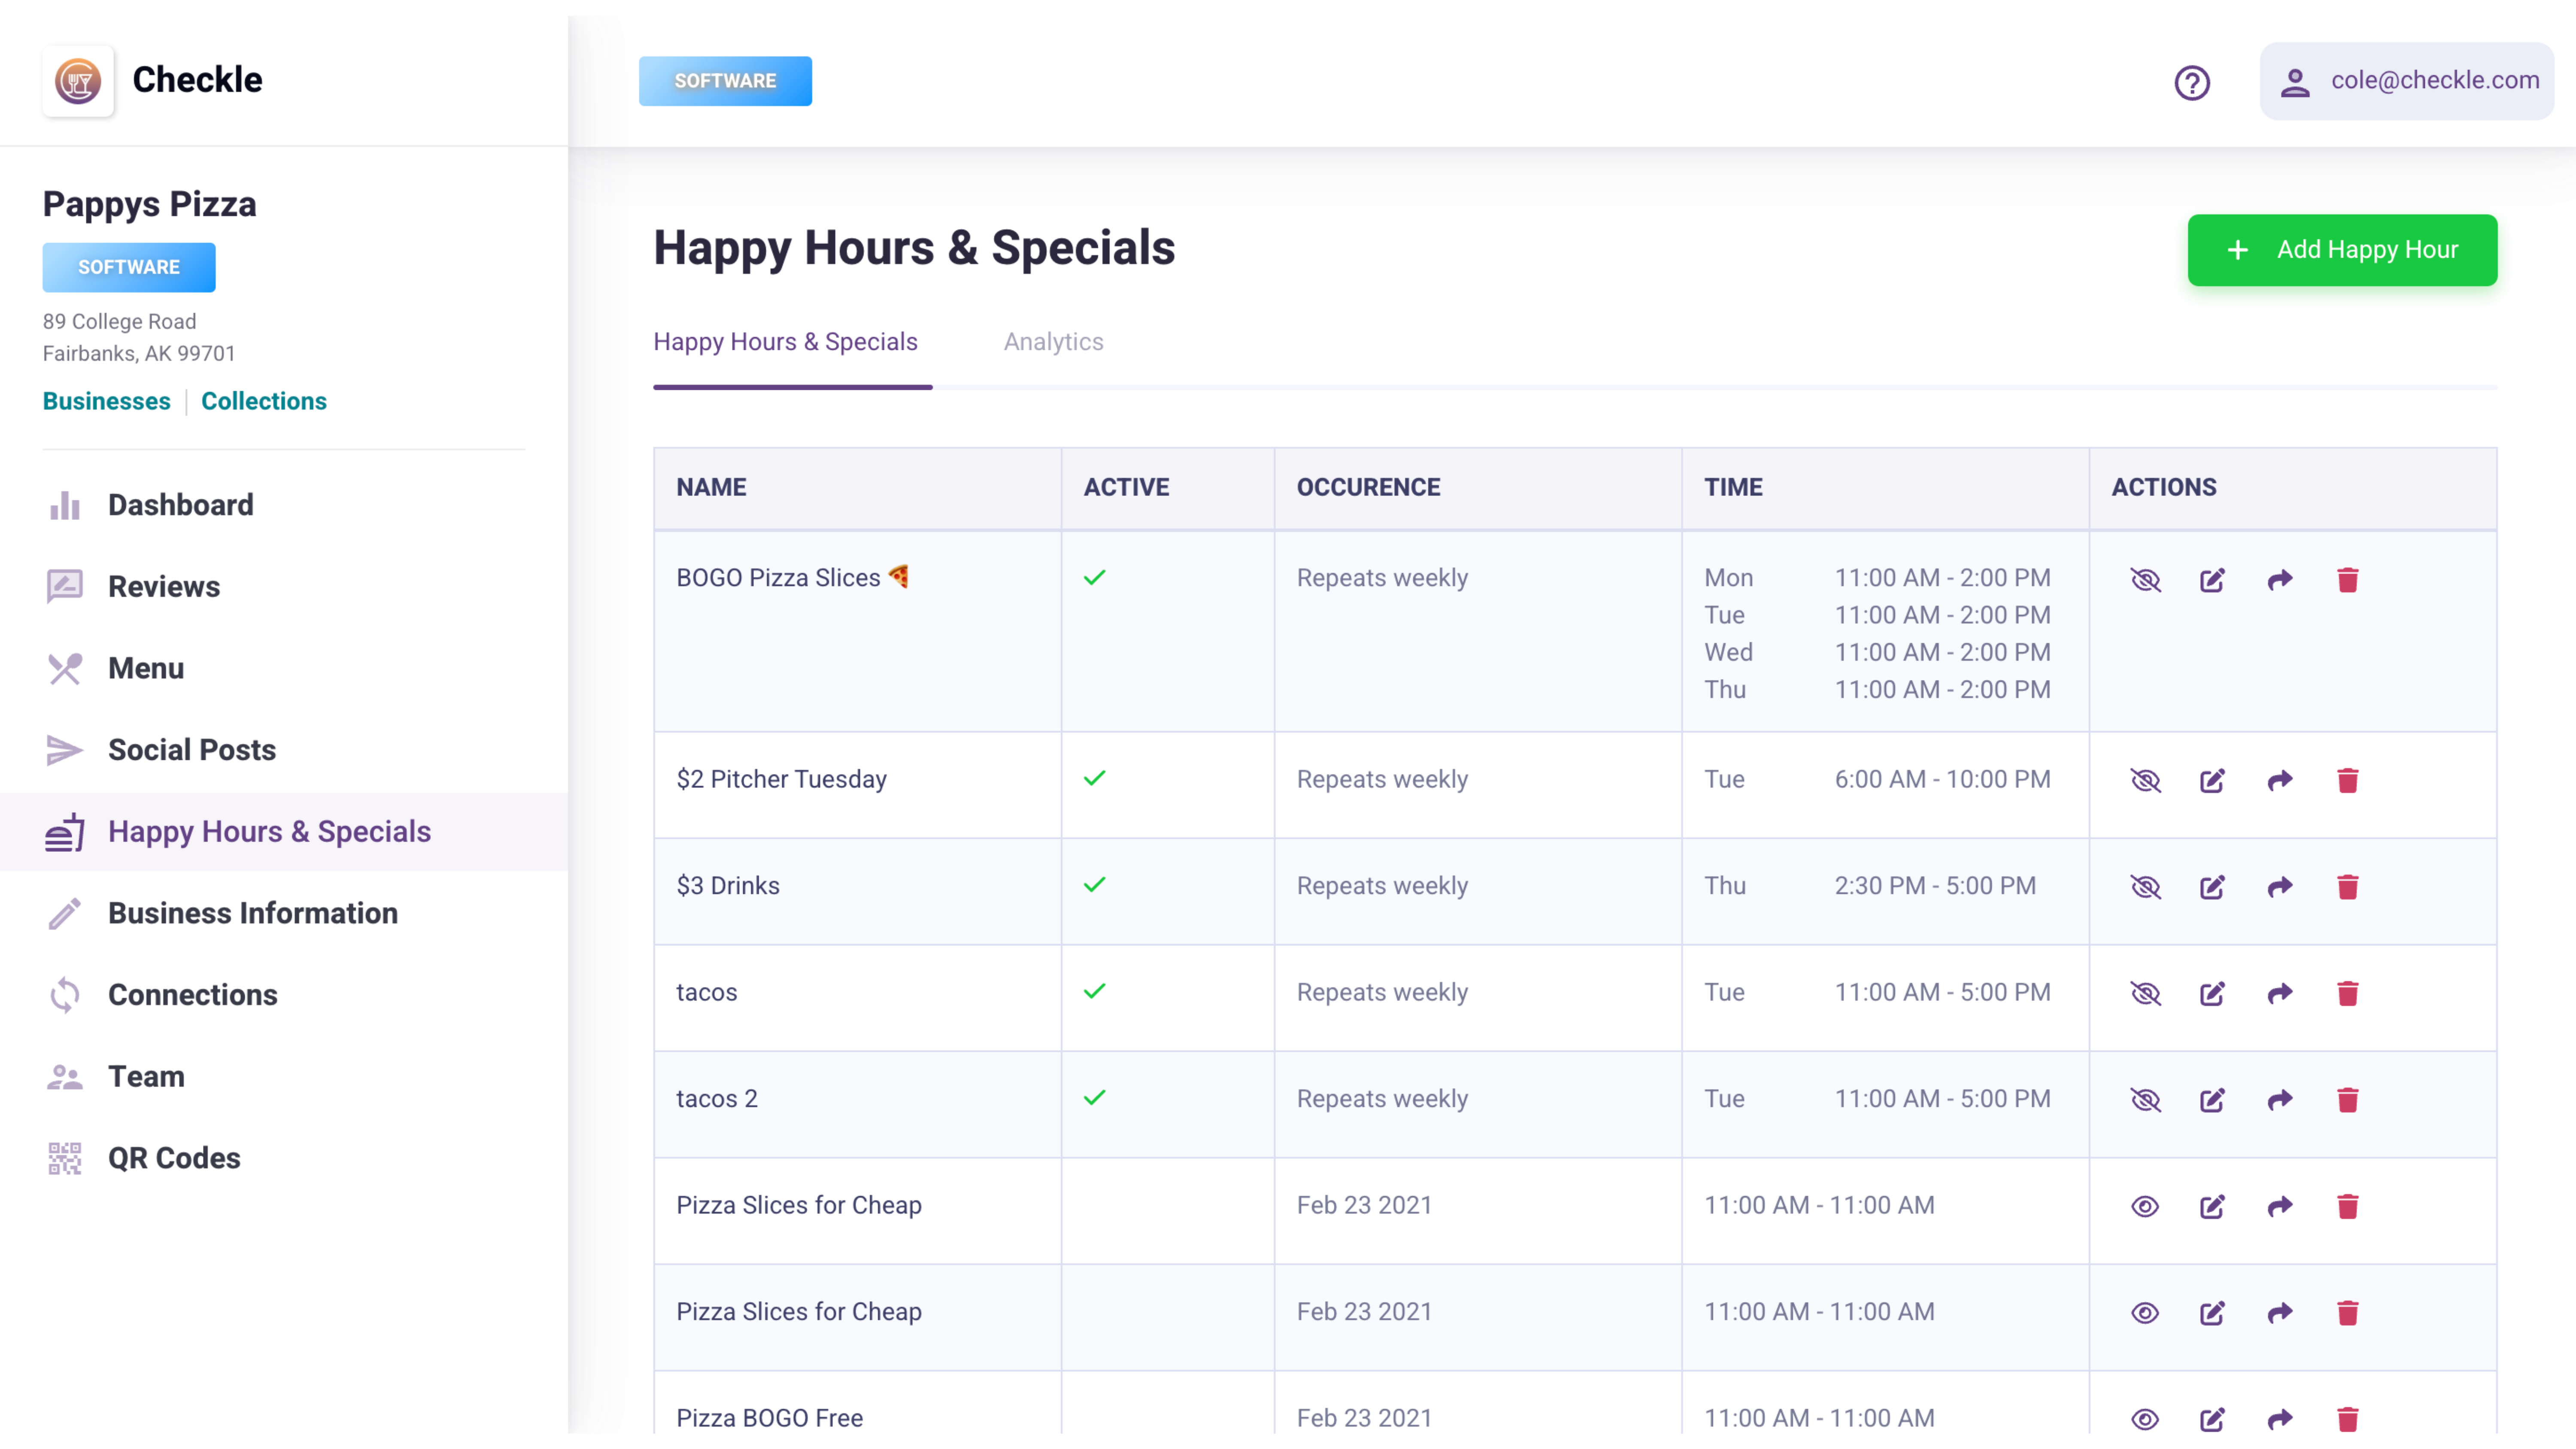Delete the tacos 2 special

click(x=2347, y=1100)
